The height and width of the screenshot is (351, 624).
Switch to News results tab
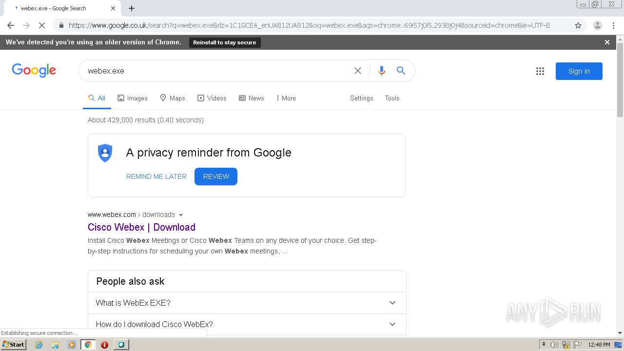pos(252,98)
